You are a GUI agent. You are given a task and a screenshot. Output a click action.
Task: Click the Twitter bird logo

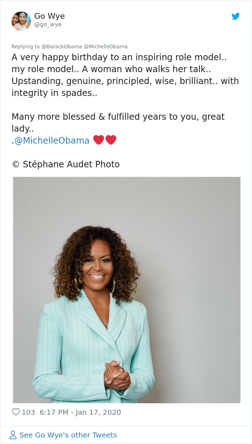(236, 16)
